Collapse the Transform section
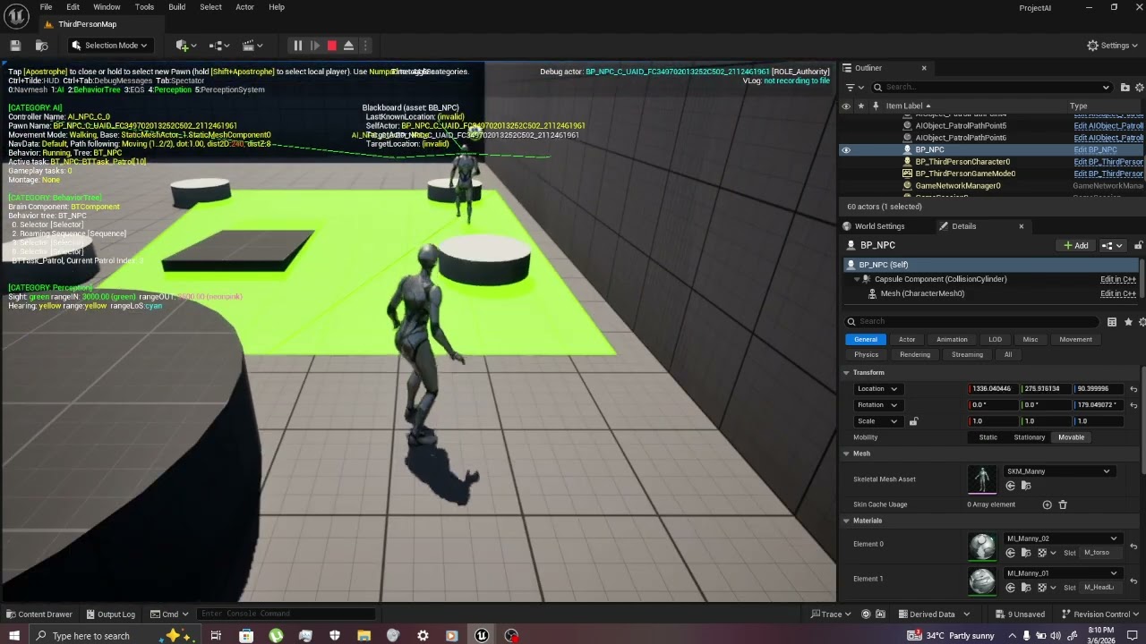Screen dimensions: 1146x644 [x=846, y=373]
